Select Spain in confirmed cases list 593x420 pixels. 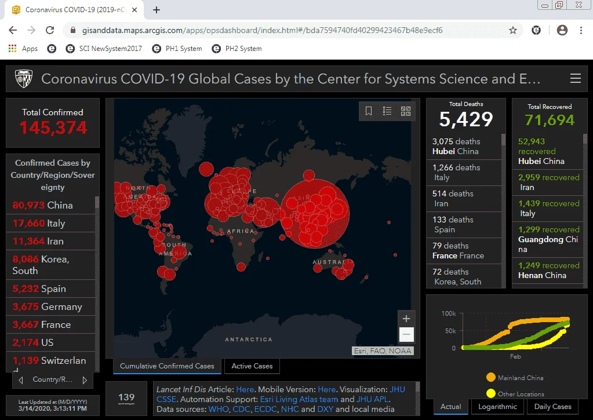click(x=50, y=288)
